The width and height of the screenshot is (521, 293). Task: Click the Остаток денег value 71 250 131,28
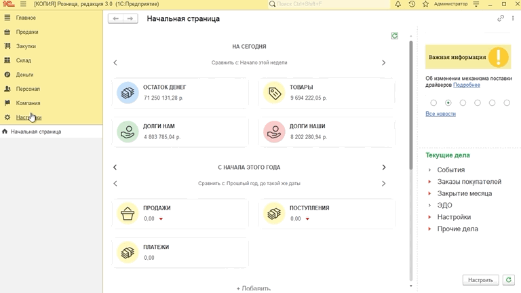click(x=163, y=98)
